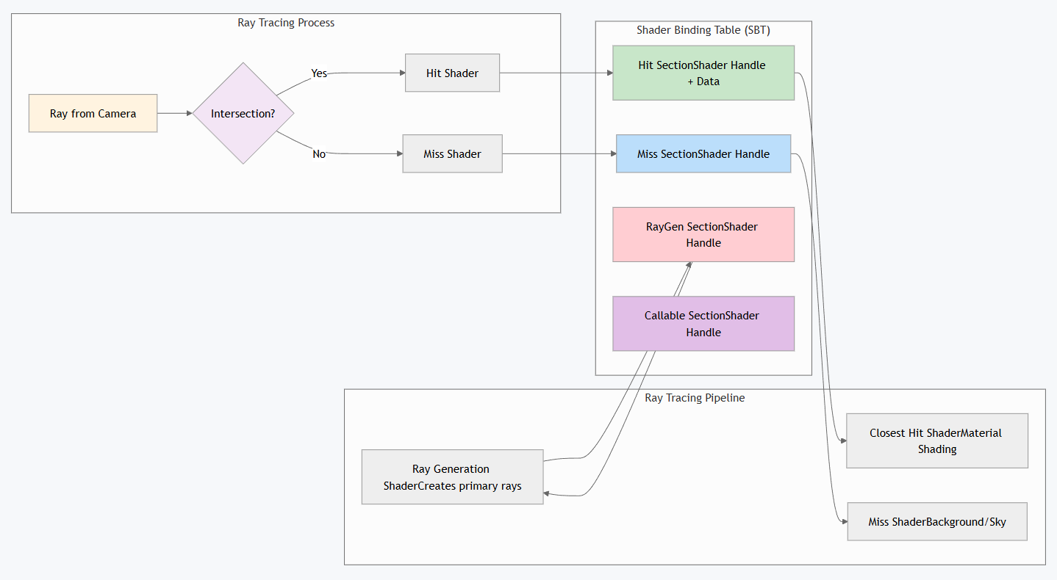Click the Shader Binding Table (SBT) title
Screen dimensions: 1057x580
point(703,30)
